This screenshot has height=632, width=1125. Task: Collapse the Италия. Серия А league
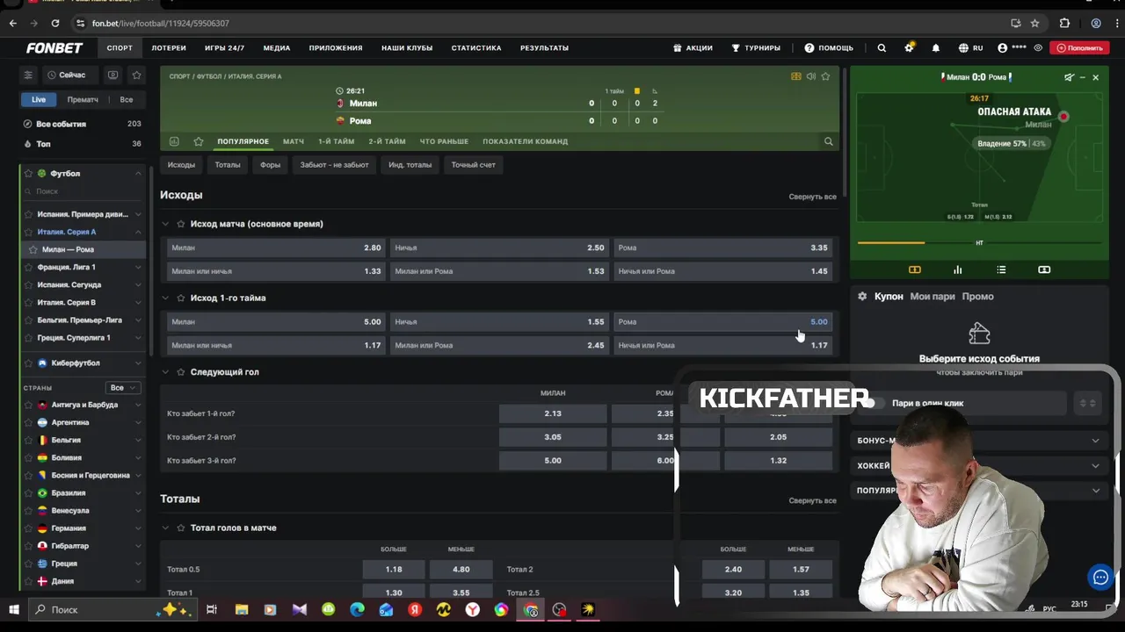[138, 232]
